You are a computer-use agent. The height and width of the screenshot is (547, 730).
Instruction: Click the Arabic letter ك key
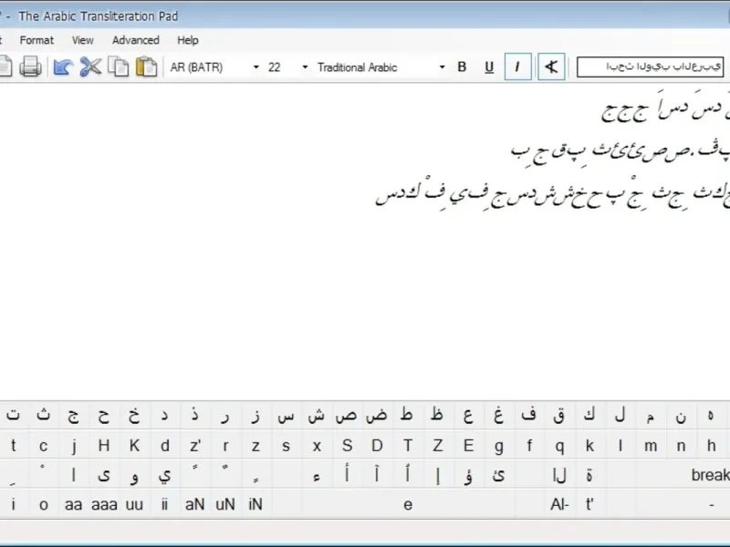[589, 415]
